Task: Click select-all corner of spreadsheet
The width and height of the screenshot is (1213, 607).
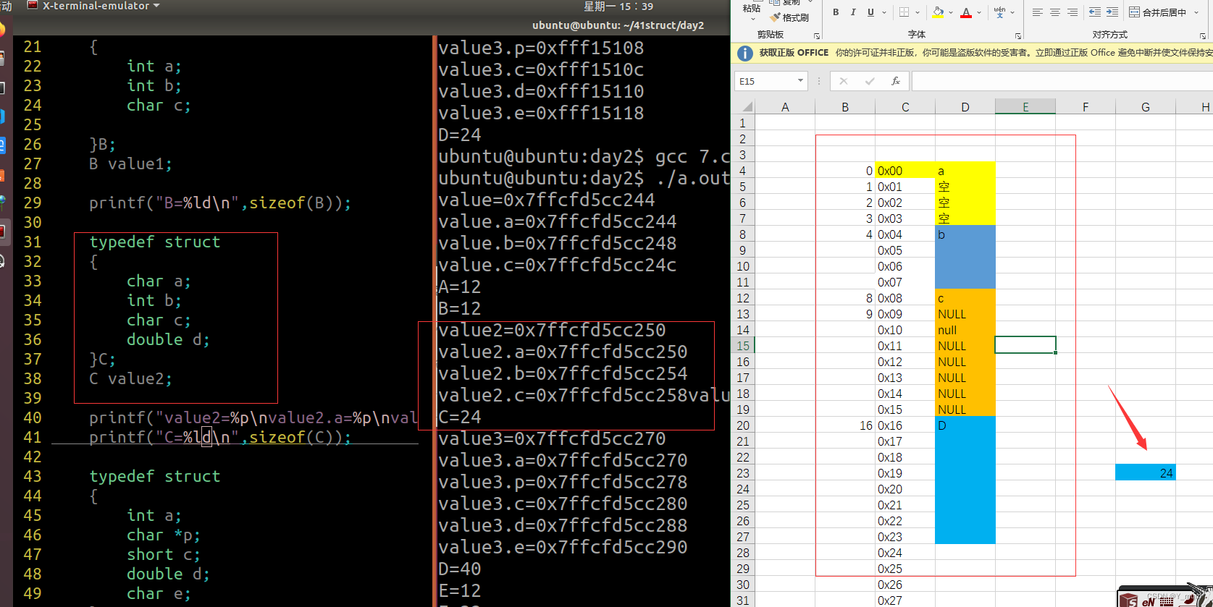Action: (x=743, y=107)
